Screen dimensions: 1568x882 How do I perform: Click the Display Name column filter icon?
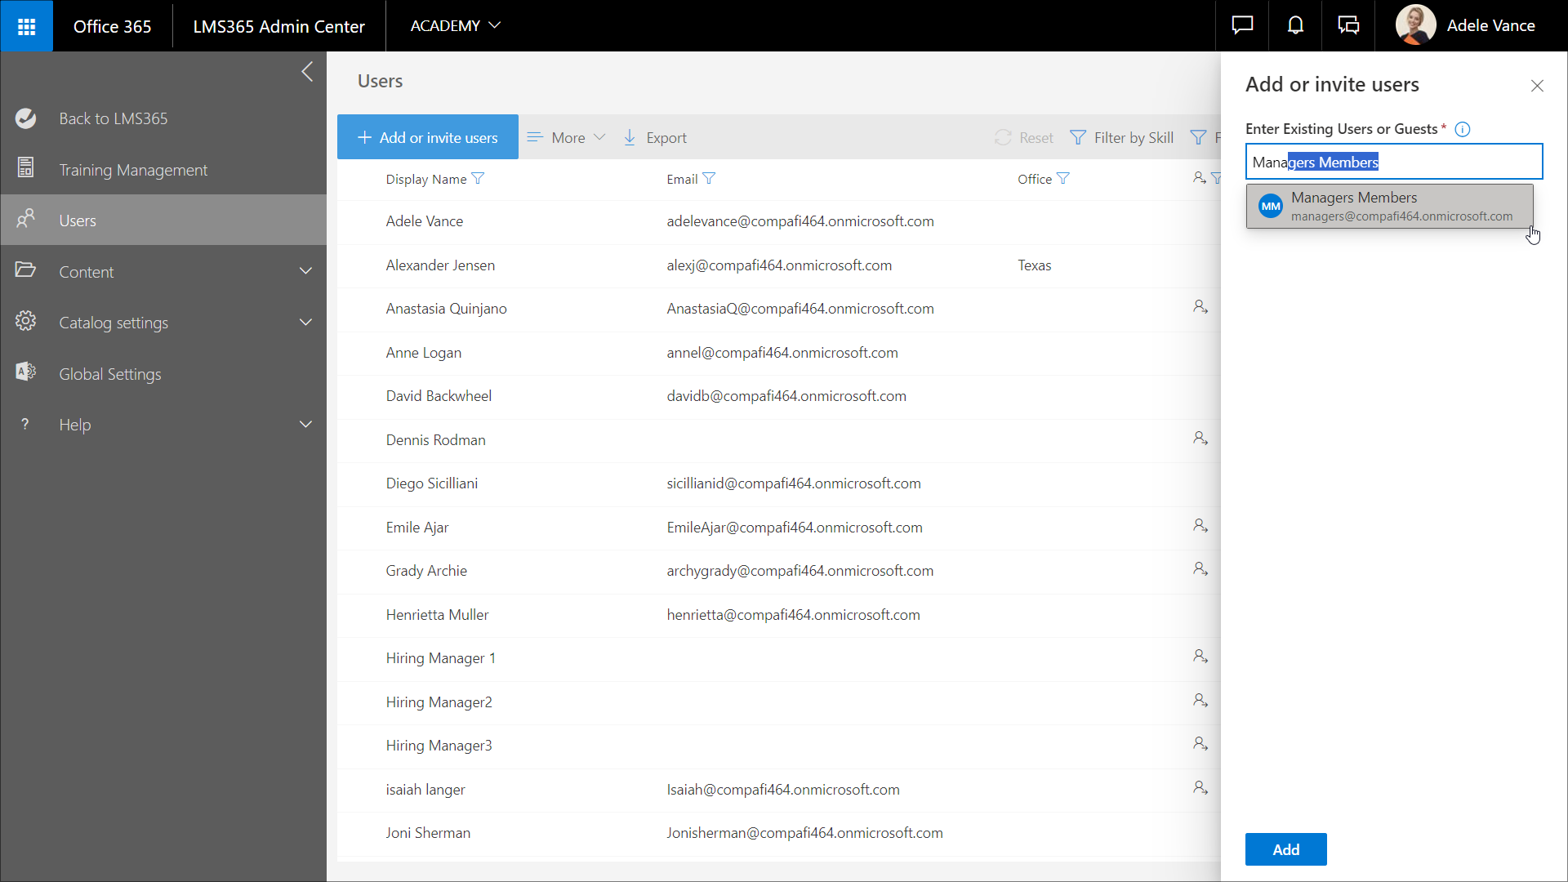(479, 179)
